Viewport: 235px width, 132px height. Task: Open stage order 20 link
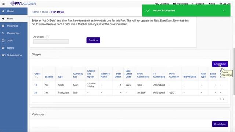coord(36,92)
